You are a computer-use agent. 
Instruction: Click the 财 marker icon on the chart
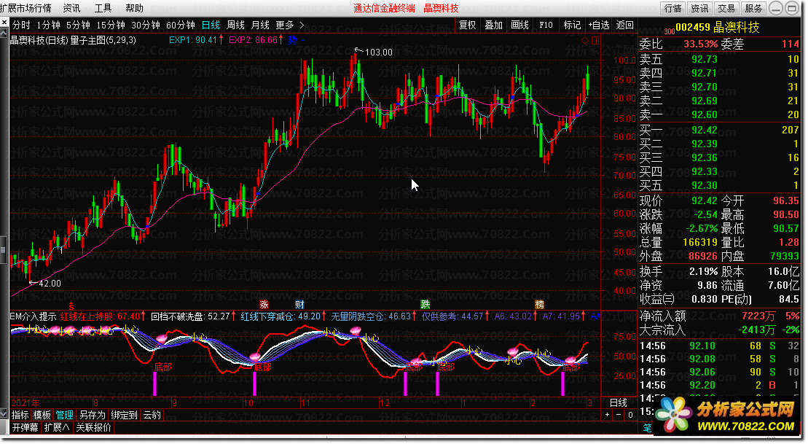tap(299, 304)
